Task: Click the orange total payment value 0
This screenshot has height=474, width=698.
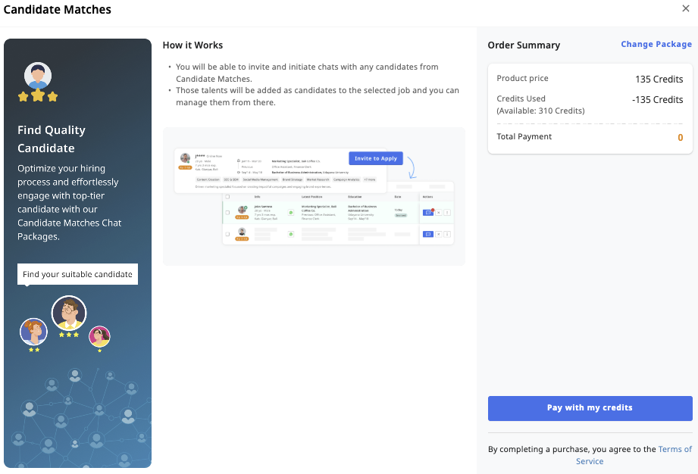Action: pos(681,137)
